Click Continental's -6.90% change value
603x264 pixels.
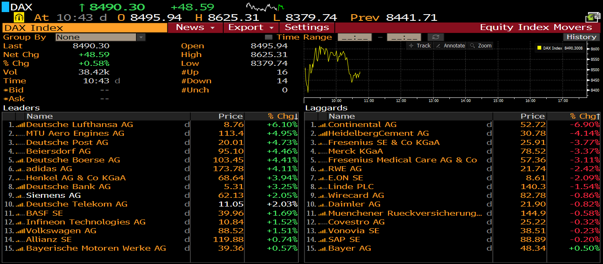(585, 125)
